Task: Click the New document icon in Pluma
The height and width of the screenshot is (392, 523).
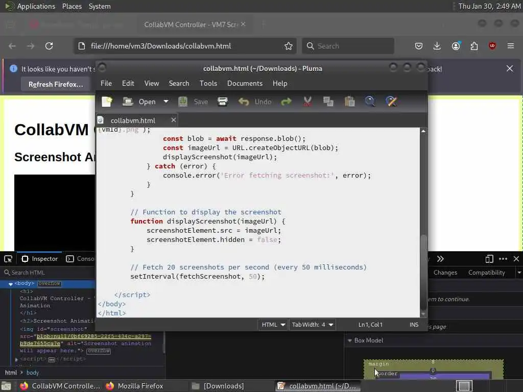Action: (107, 102)
